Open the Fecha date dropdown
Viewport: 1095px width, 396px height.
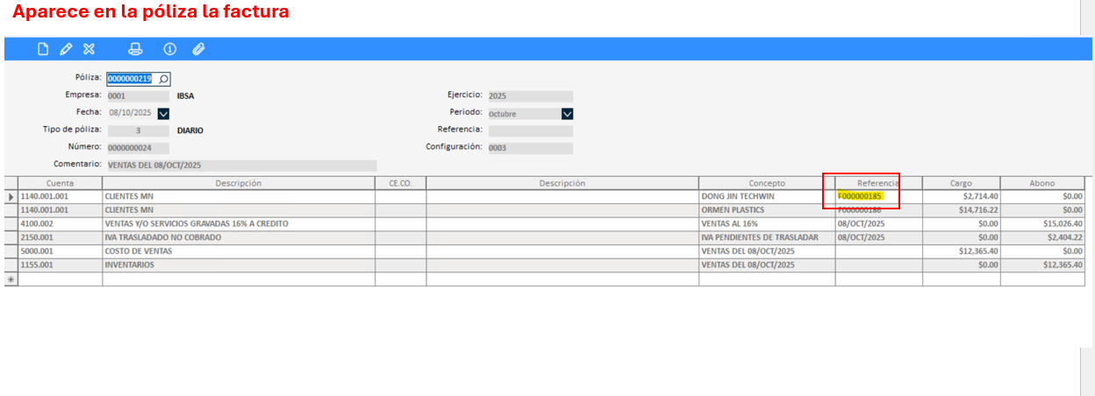(163, 113)
